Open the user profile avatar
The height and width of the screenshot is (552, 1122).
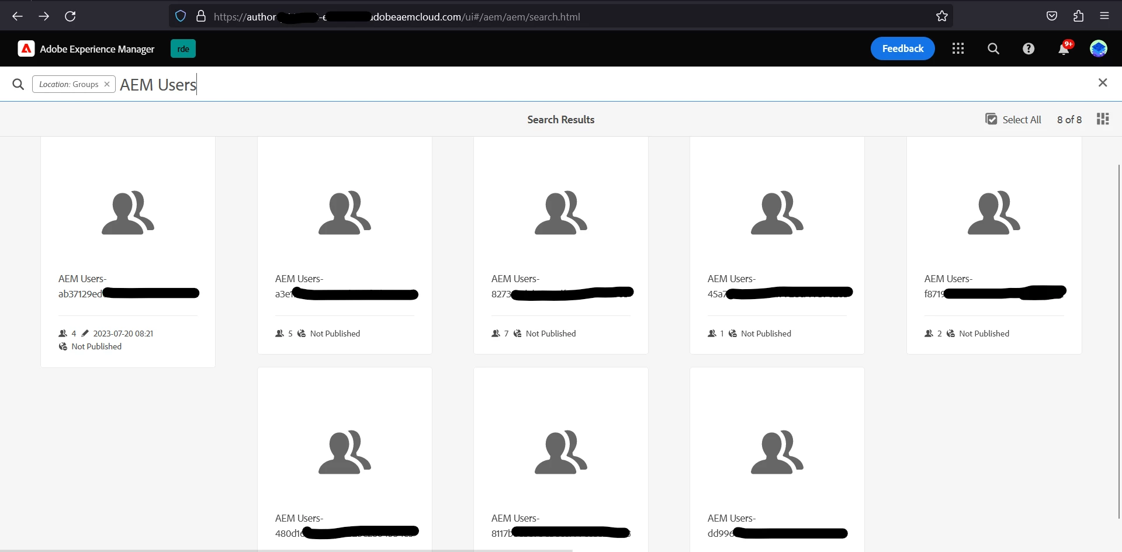[1099, 48]
